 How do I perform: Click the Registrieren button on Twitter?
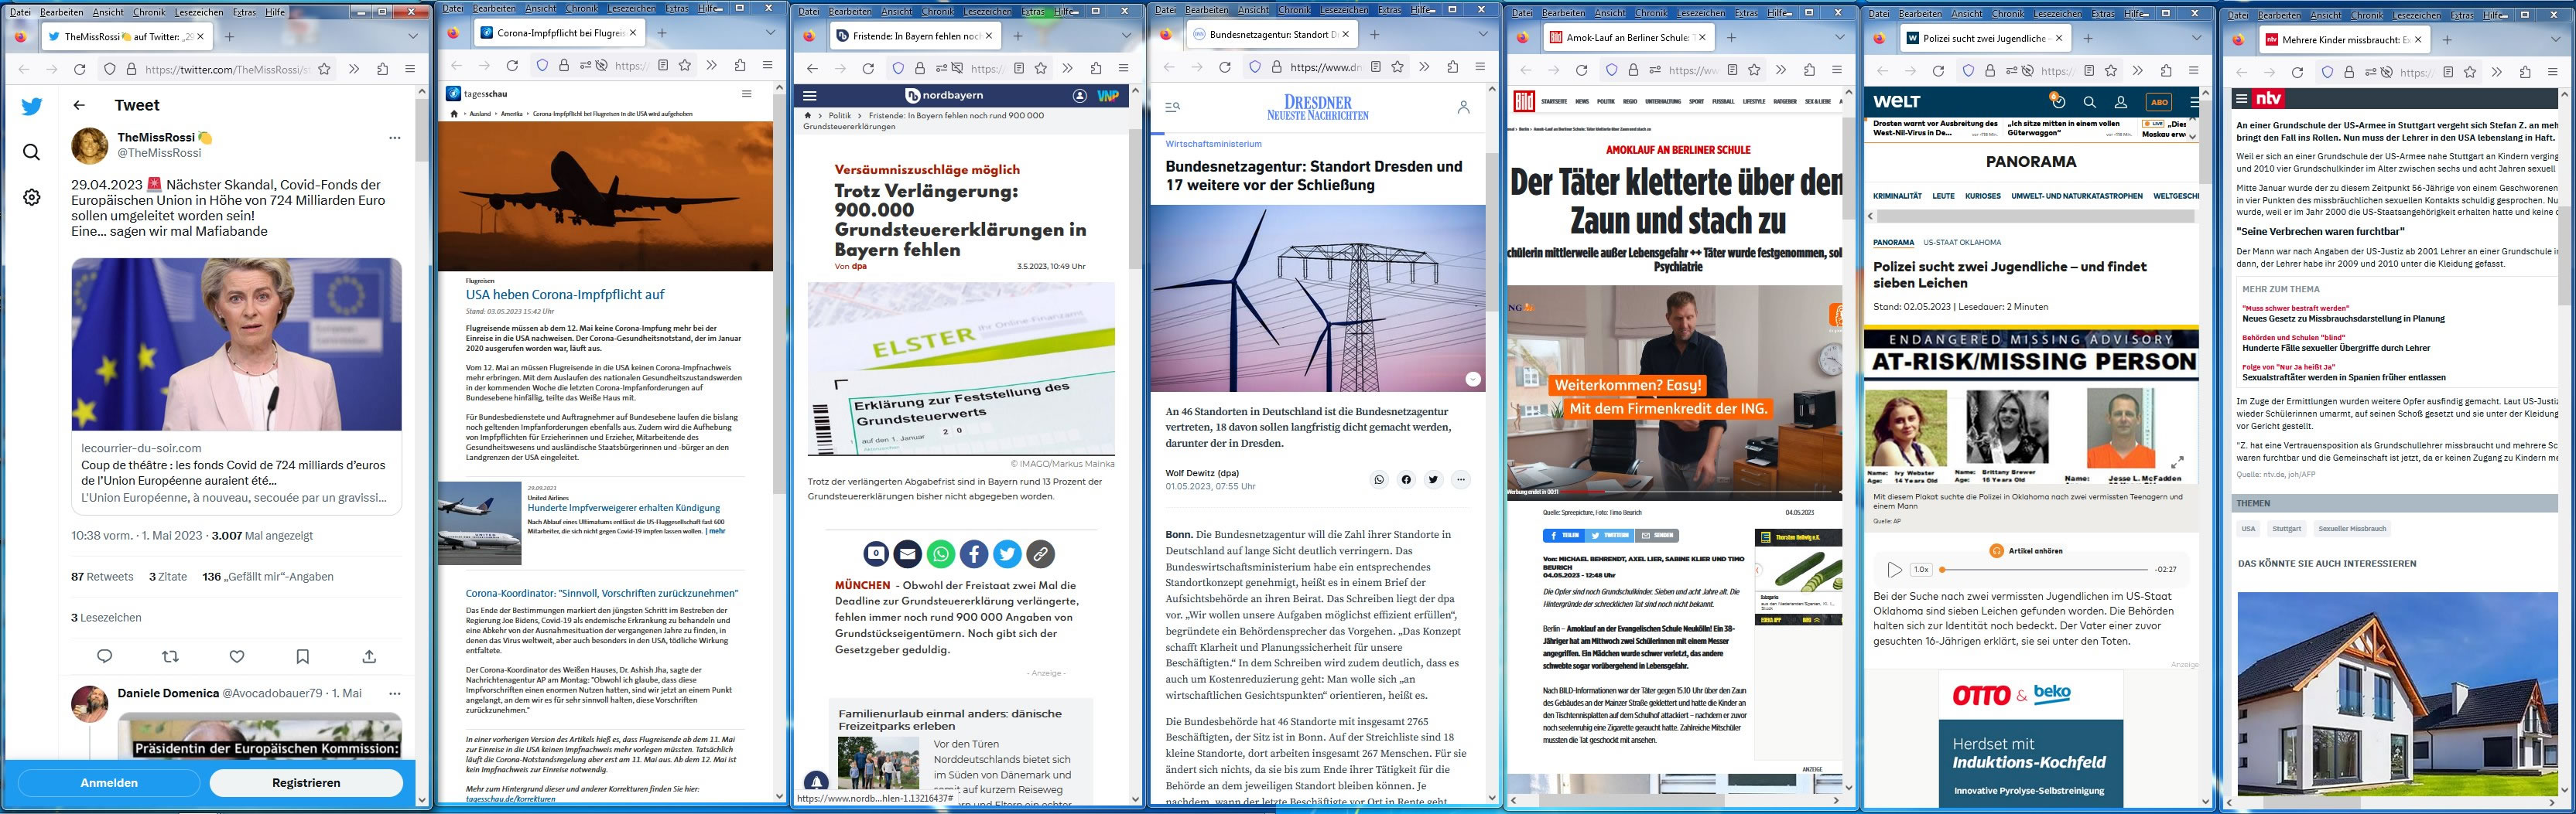(x=306, y=783)
